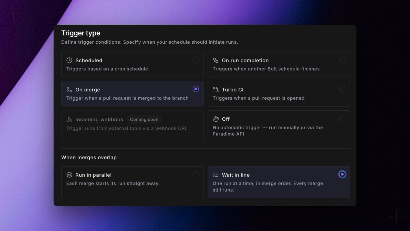Click the stacked layers icon beside Run in parallel

pyautogui.click(x=69, y=175)
